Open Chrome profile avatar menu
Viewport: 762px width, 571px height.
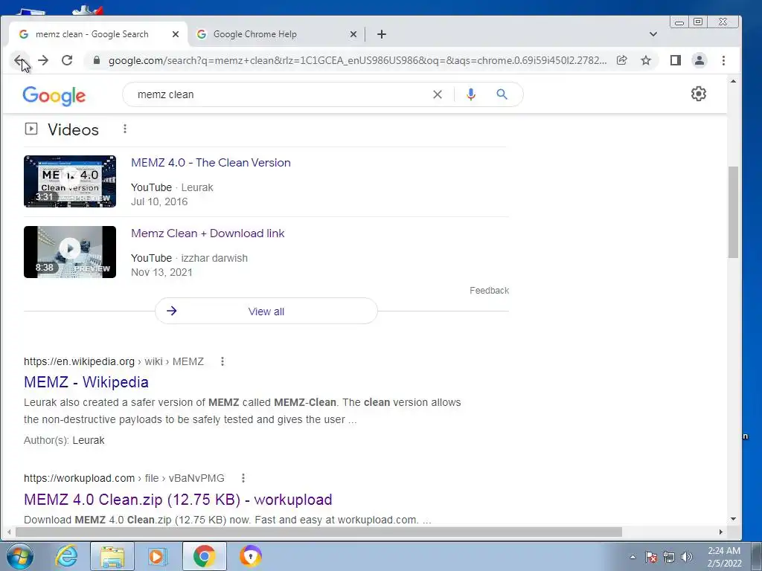[699, 60]
